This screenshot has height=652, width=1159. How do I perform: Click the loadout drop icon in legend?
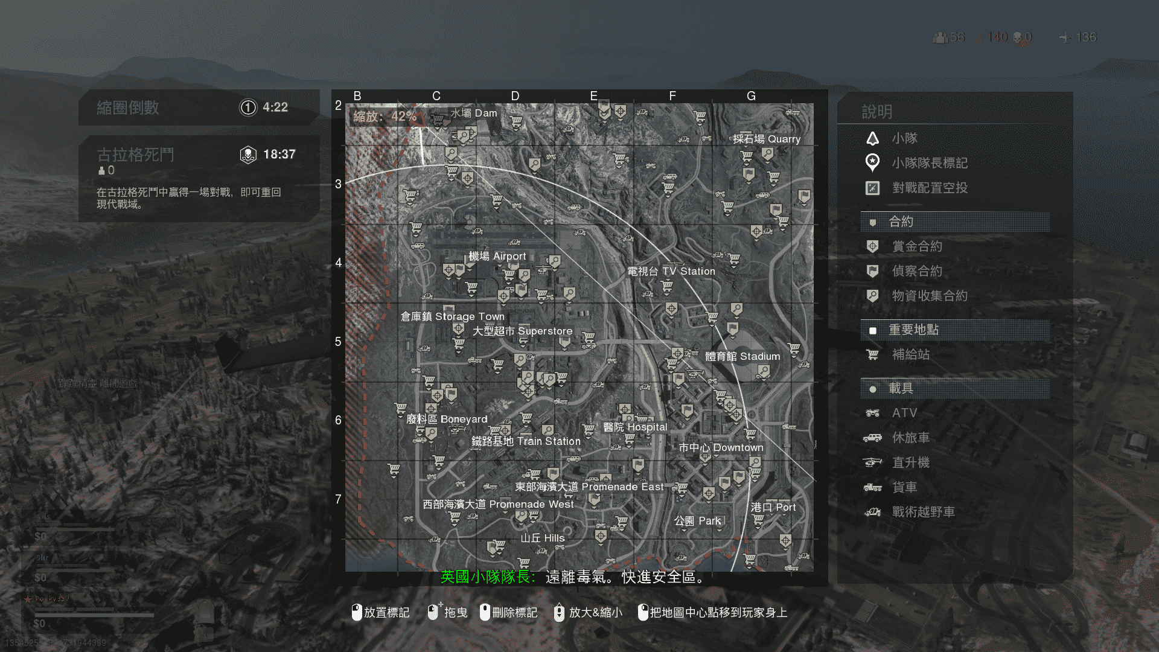(872, 188)
